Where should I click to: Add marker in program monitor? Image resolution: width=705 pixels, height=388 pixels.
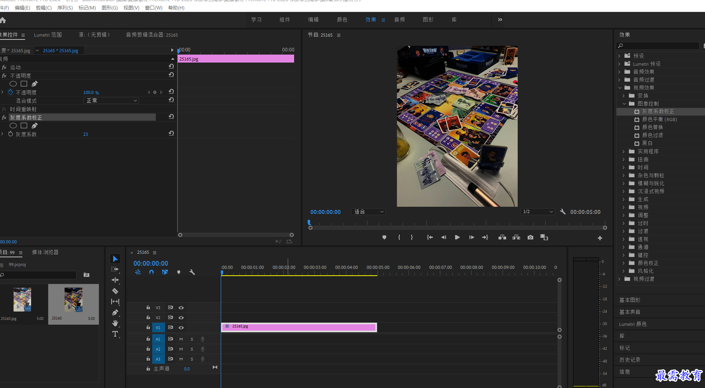[384, 237]
